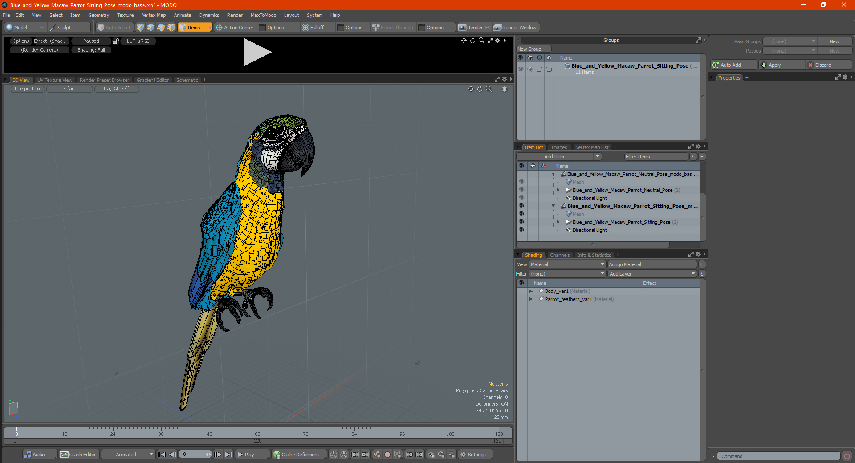Switch to the UV Texture View tab
This screenshot has width=855, height=463.
pyautogui.click(x=55, y=80)
